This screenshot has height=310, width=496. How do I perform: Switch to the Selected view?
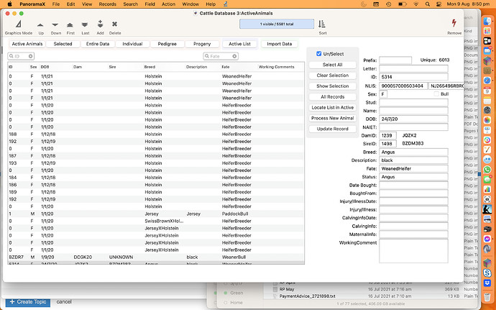pyautogui.click(x=63, y=44)
